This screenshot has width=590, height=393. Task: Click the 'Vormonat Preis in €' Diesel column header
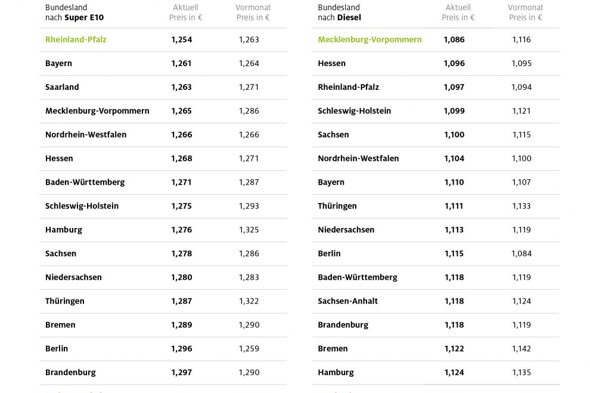pyautogui.click(x=525, y=13)
